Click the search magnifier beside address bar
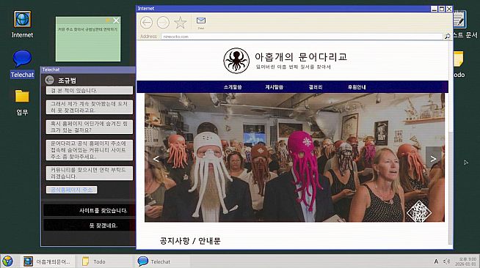480x268 pixels. [447, 37]
